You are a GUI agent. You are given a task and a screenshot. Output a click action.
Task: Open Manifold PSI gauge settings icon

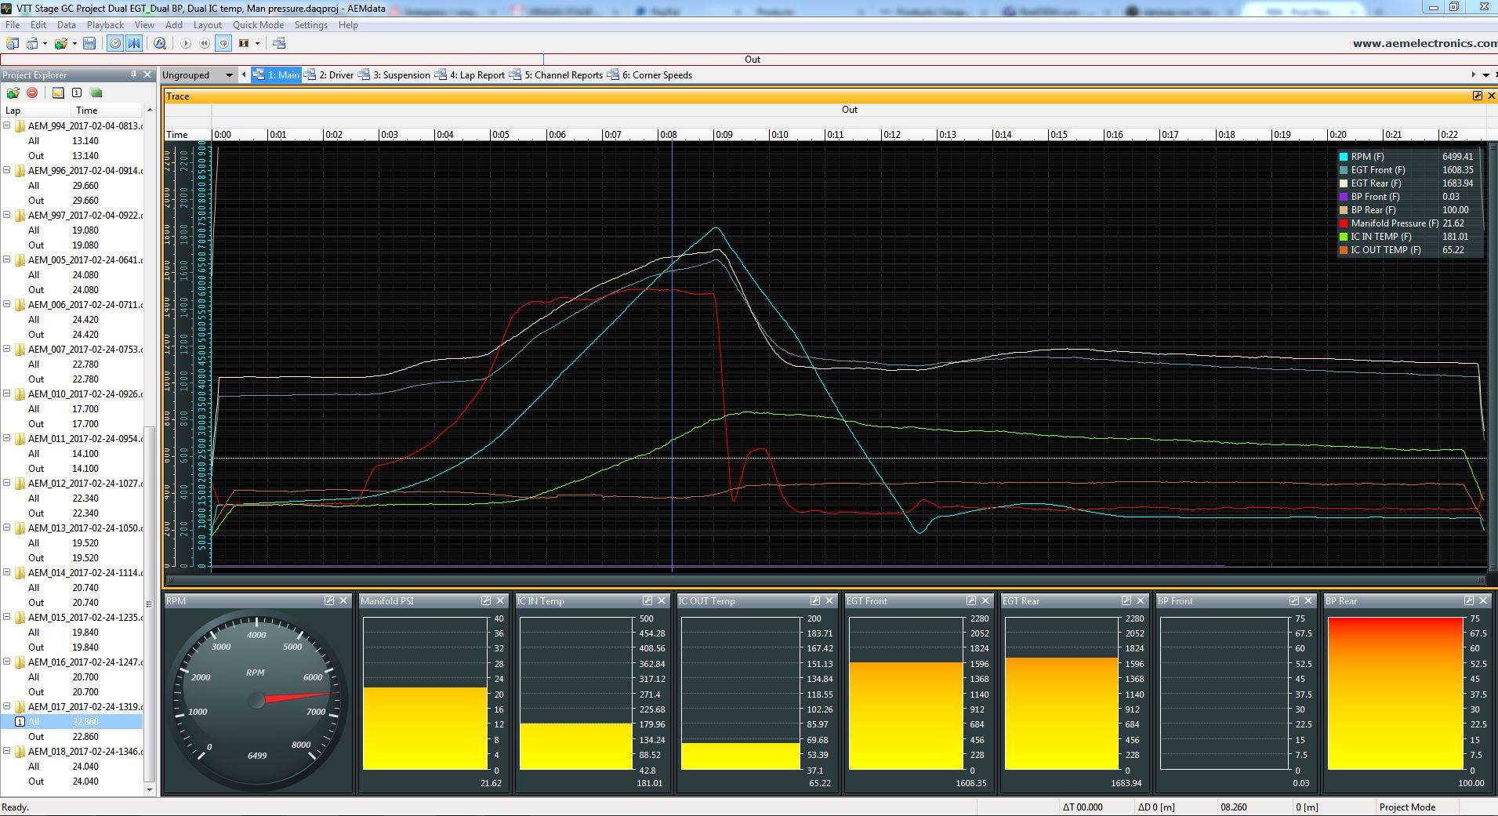pyautogui.click(x=485, y=600)
